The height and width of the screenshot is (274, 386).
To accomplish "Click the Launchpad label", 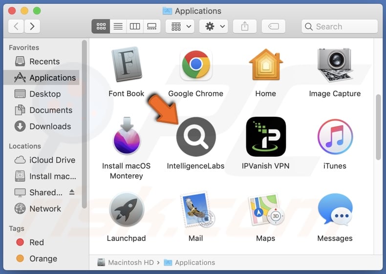I will pos(126,238).
